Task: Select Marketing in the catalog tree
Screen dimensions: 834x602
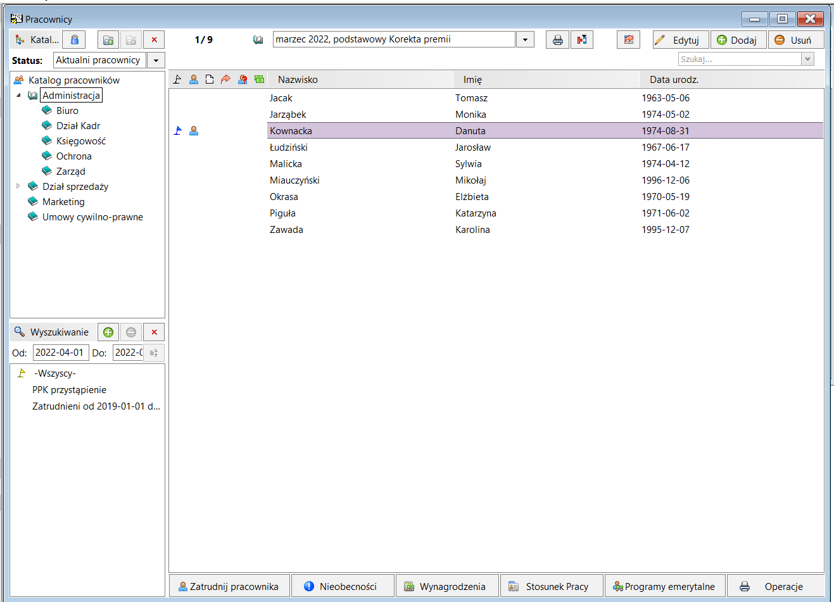Action: click(63, 202)
